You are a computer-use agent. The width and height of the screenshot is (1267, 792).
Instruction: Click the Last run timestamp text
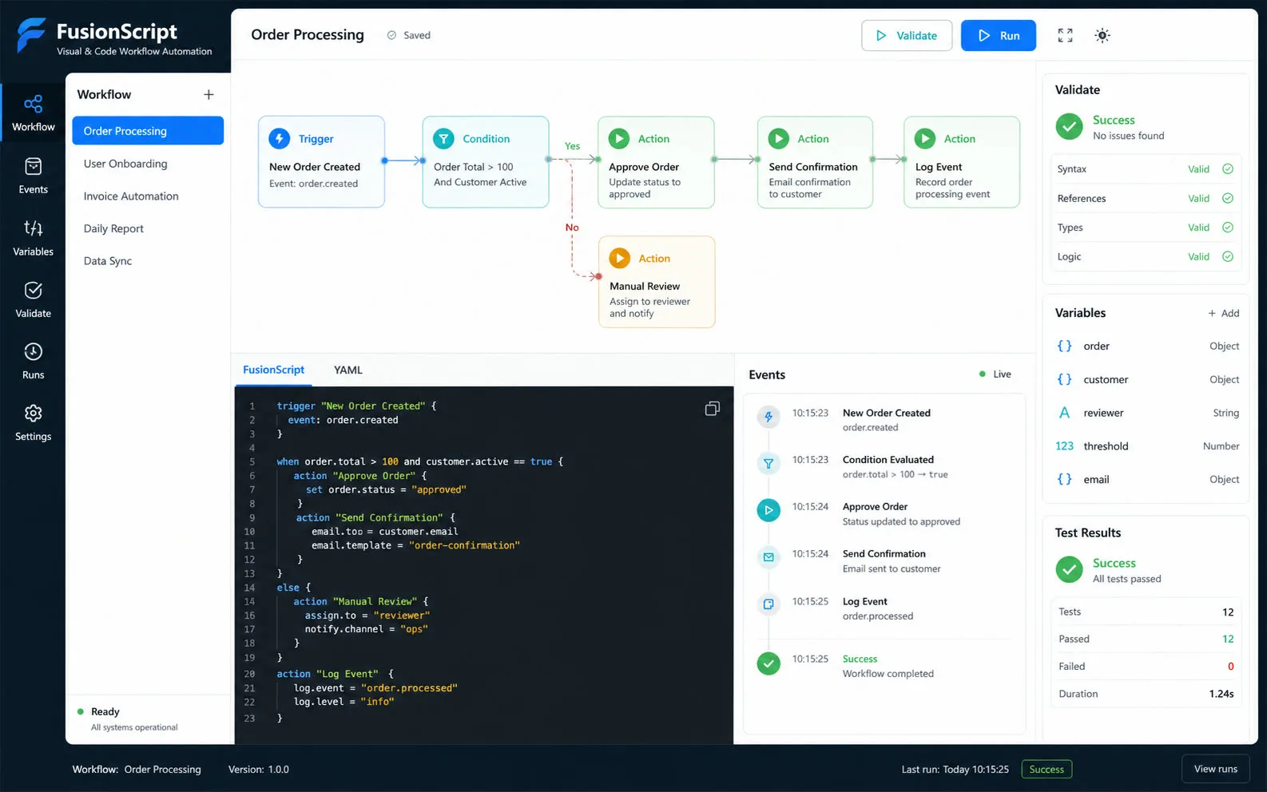(x=955, y=770)
